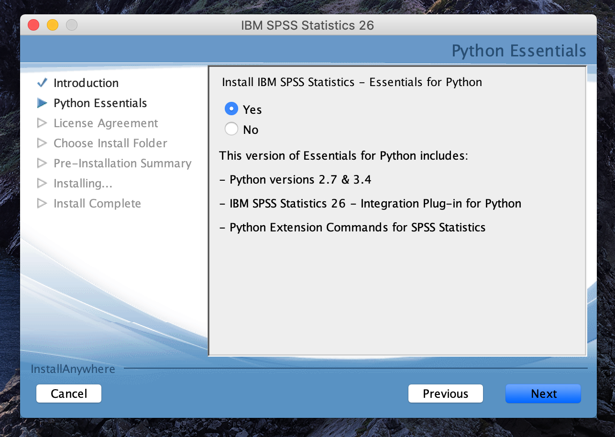Go back with the Previous button

[445, 393]
